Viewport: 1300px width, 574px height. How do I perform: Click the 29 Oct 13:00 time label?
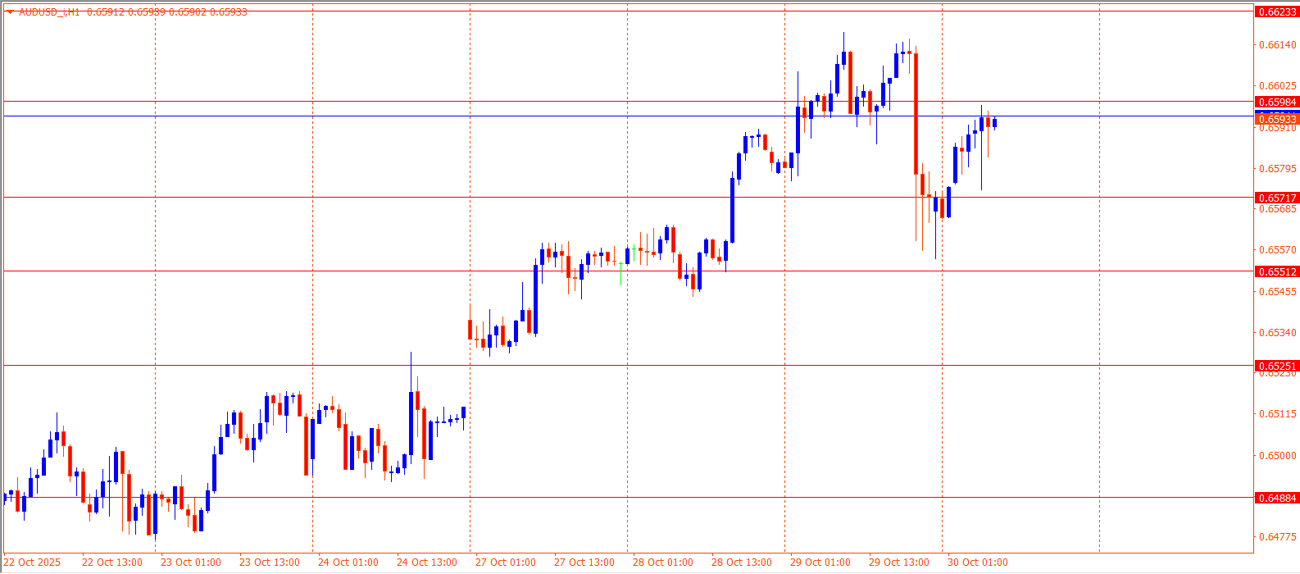899,563
